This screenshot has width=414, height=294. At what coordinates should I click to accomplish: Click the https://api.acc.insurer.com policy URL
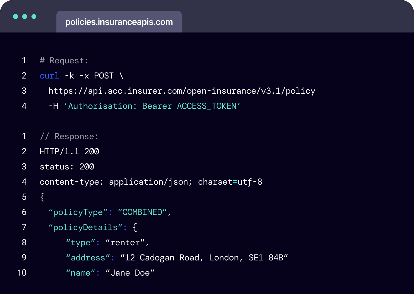click(182, 91)
